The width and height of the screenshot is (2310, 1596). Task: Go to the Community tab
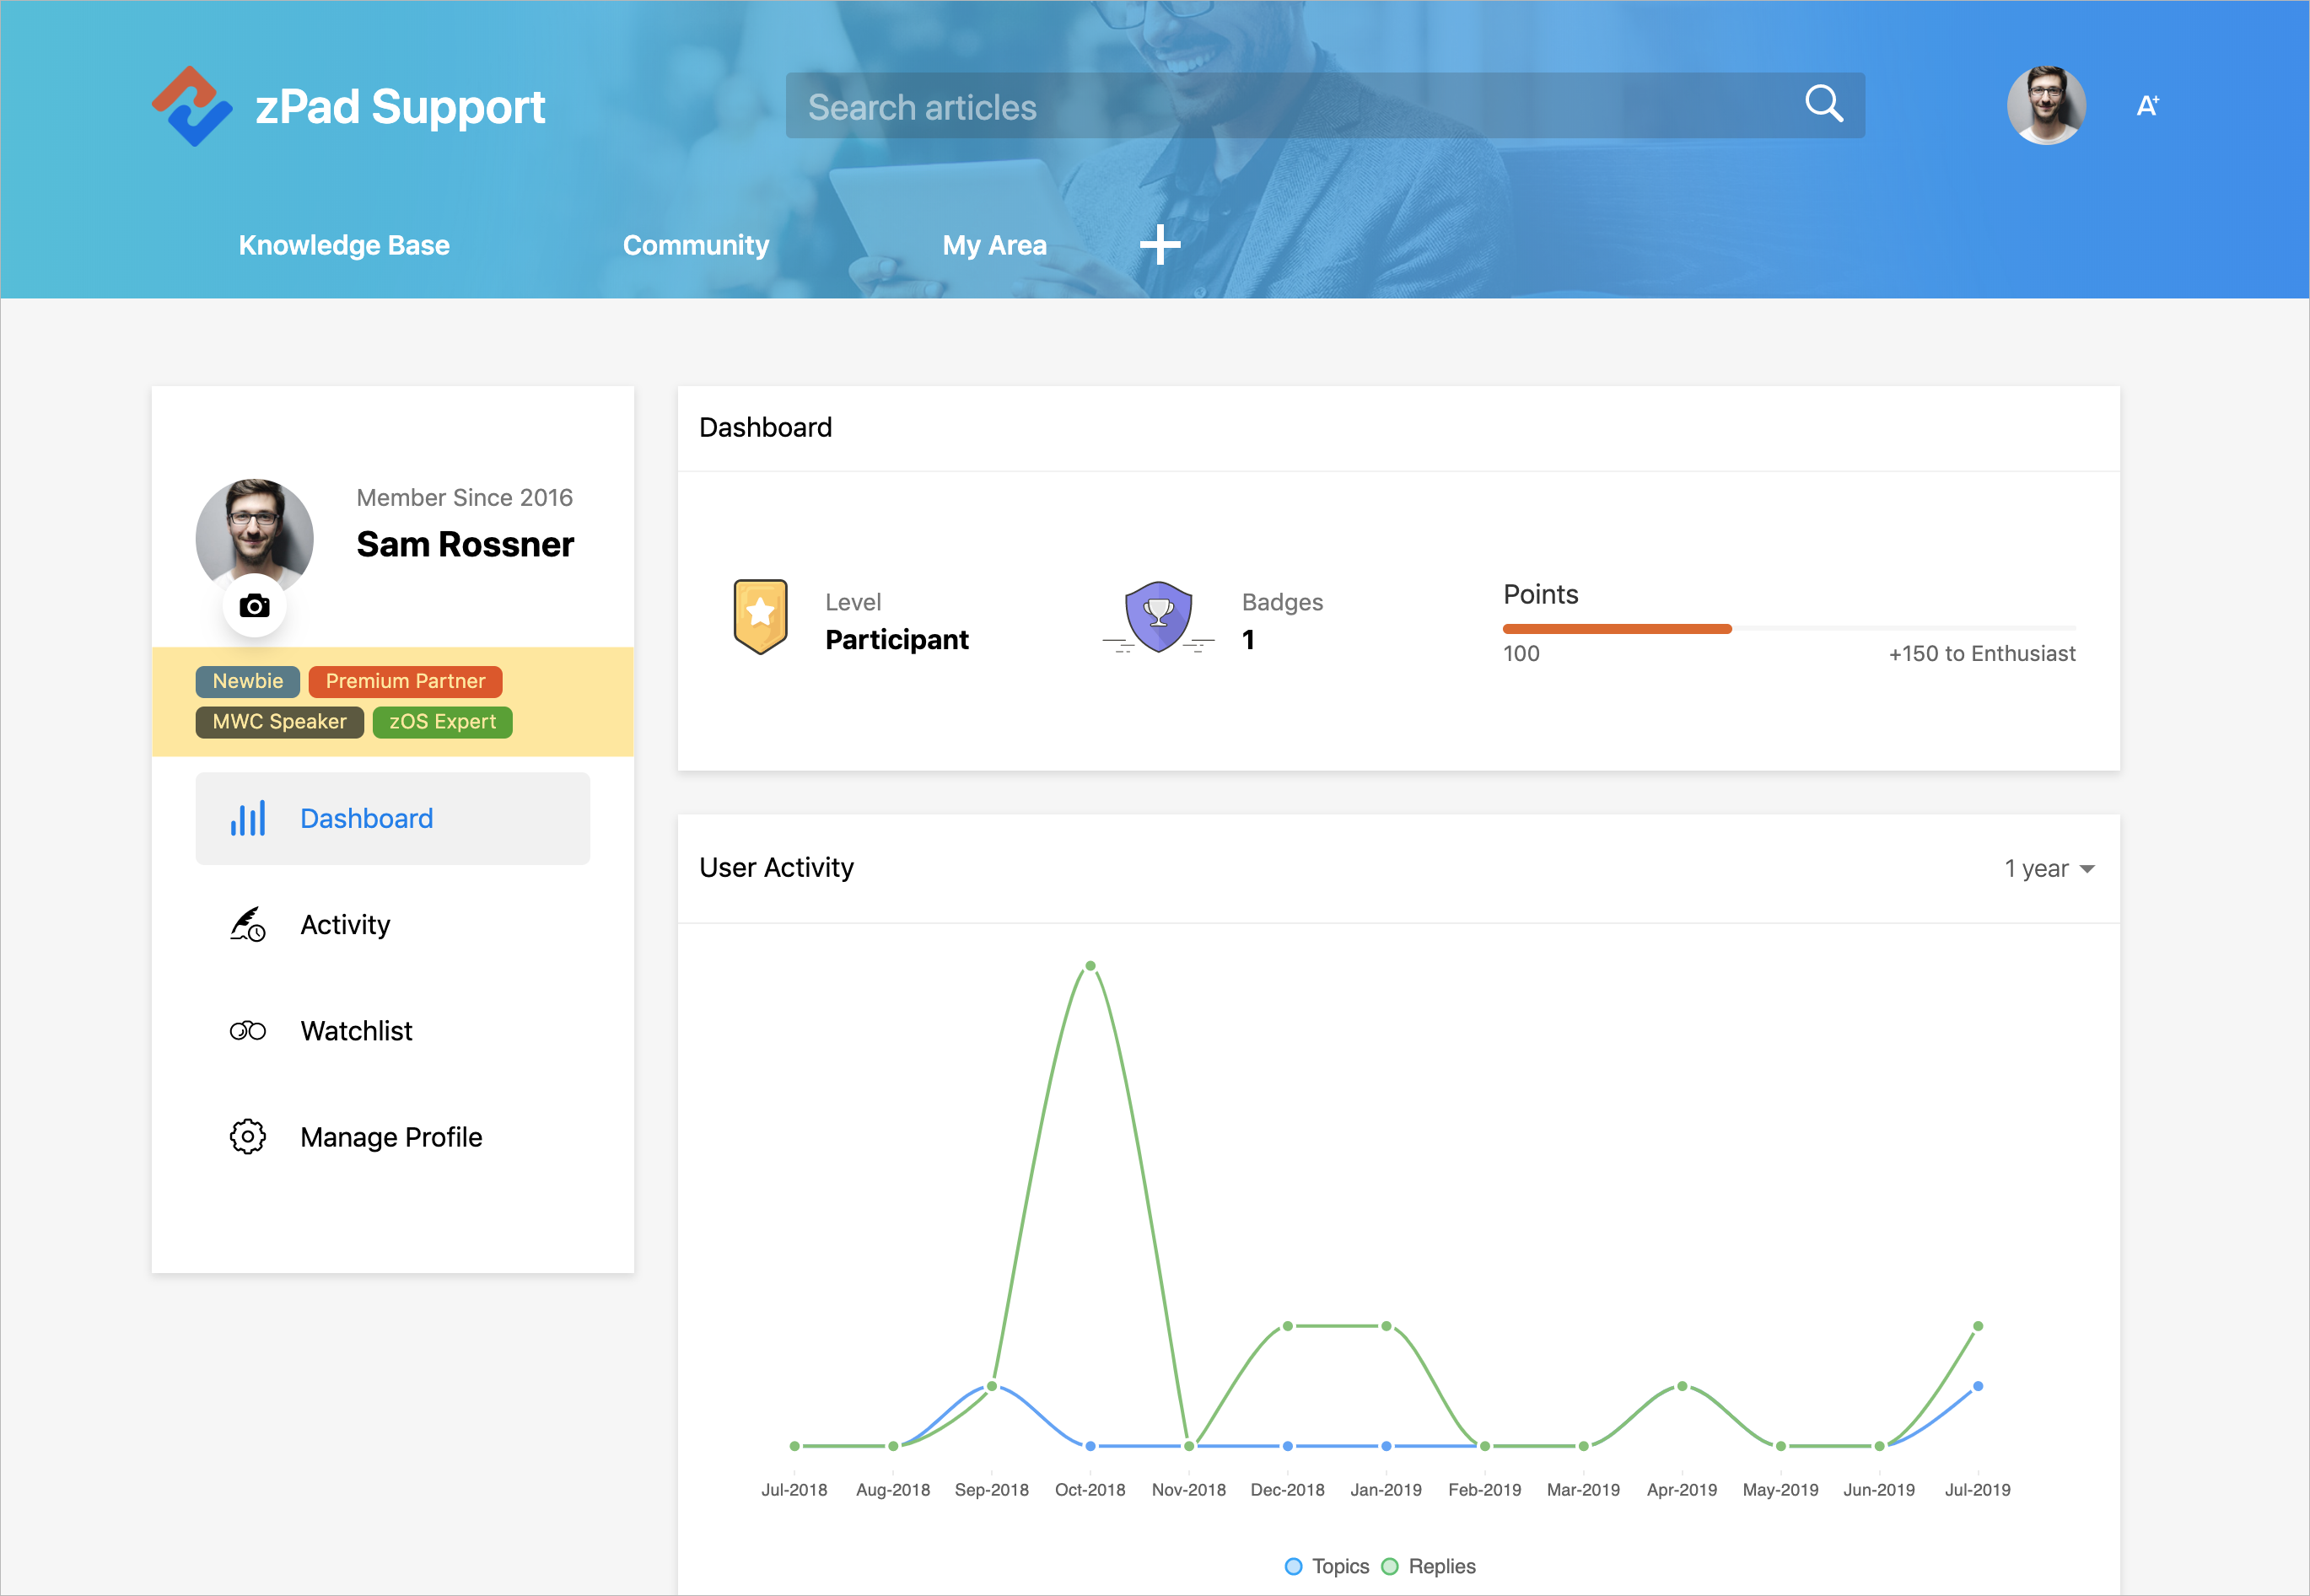695,245
